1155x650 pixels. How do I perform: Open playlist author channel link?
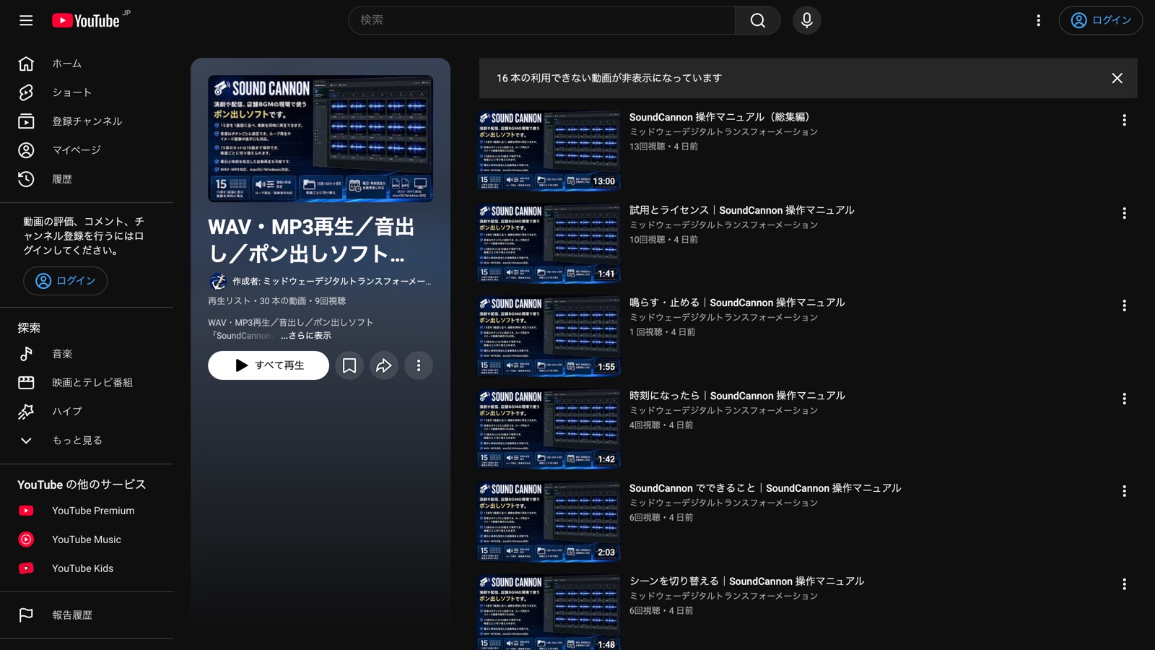tap(331, 282)
